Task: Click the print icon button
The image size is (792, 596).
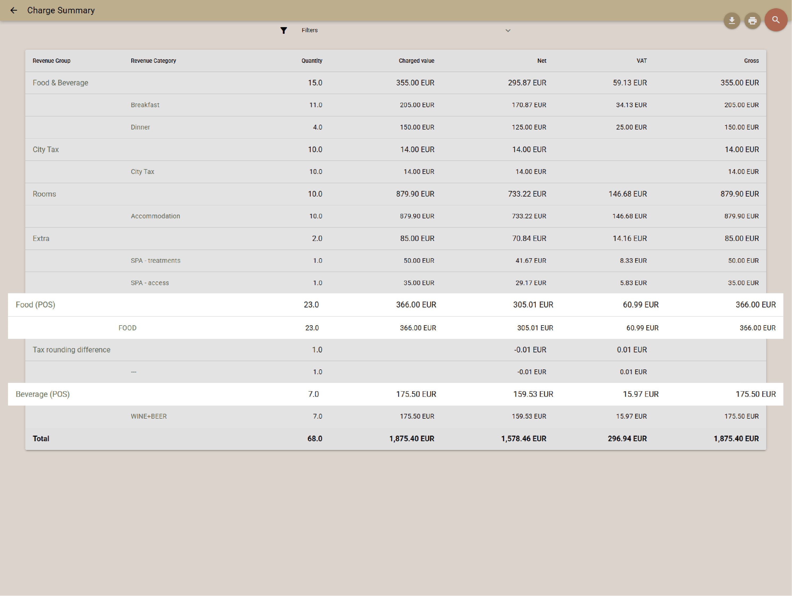Action: [752, 21]
